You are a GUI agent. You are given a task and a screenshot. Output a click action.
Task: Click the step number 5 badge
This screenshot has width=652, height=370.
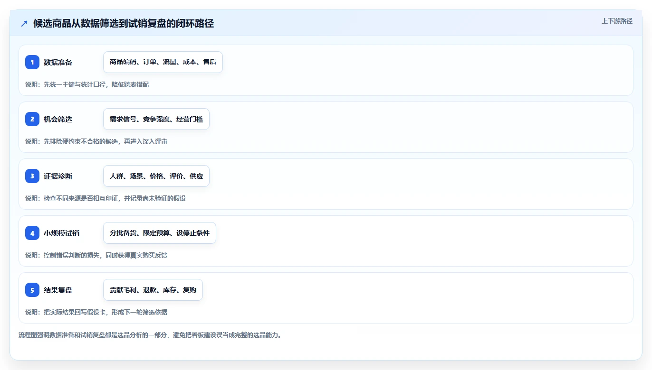point(32,290)
